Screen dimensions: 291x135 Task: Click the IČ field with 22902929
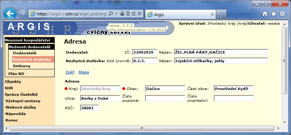click(x=145, y=52)
